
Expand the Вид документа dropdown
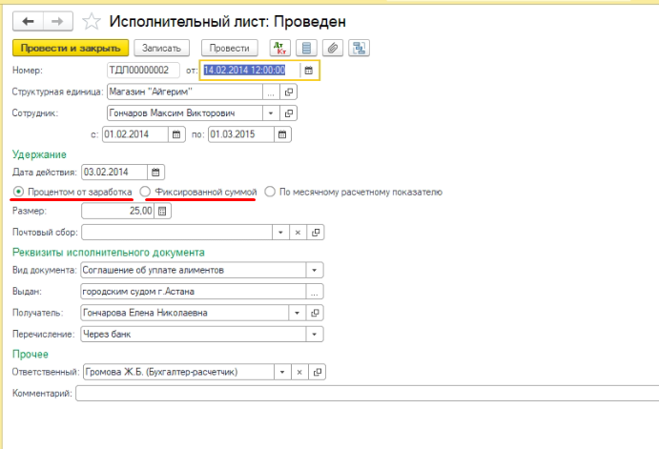coord(315,271)
